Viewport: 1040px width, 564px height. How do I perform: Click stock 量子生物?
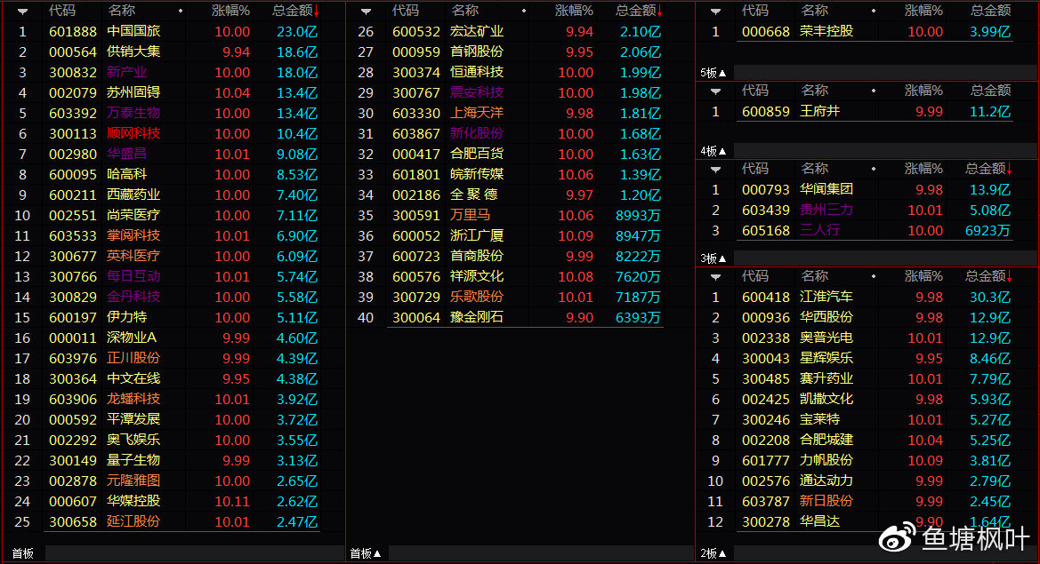click(x=134, y=461)
